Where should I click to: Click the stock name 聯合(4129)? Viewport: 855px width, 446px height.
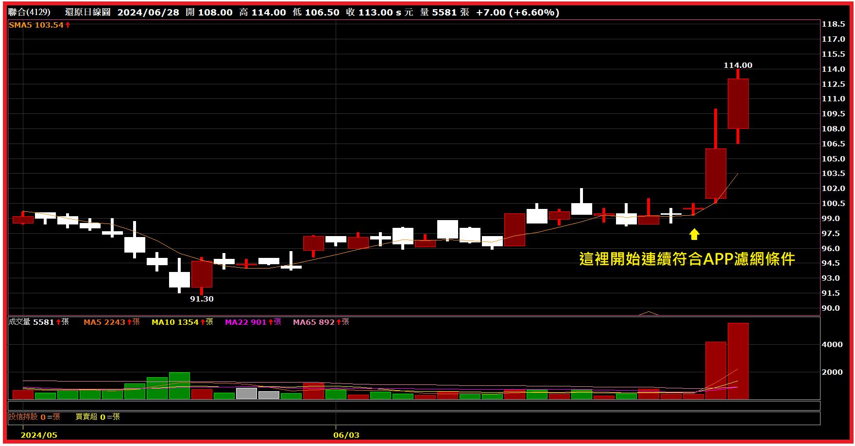pyautogui.click(x=29, y=12)
